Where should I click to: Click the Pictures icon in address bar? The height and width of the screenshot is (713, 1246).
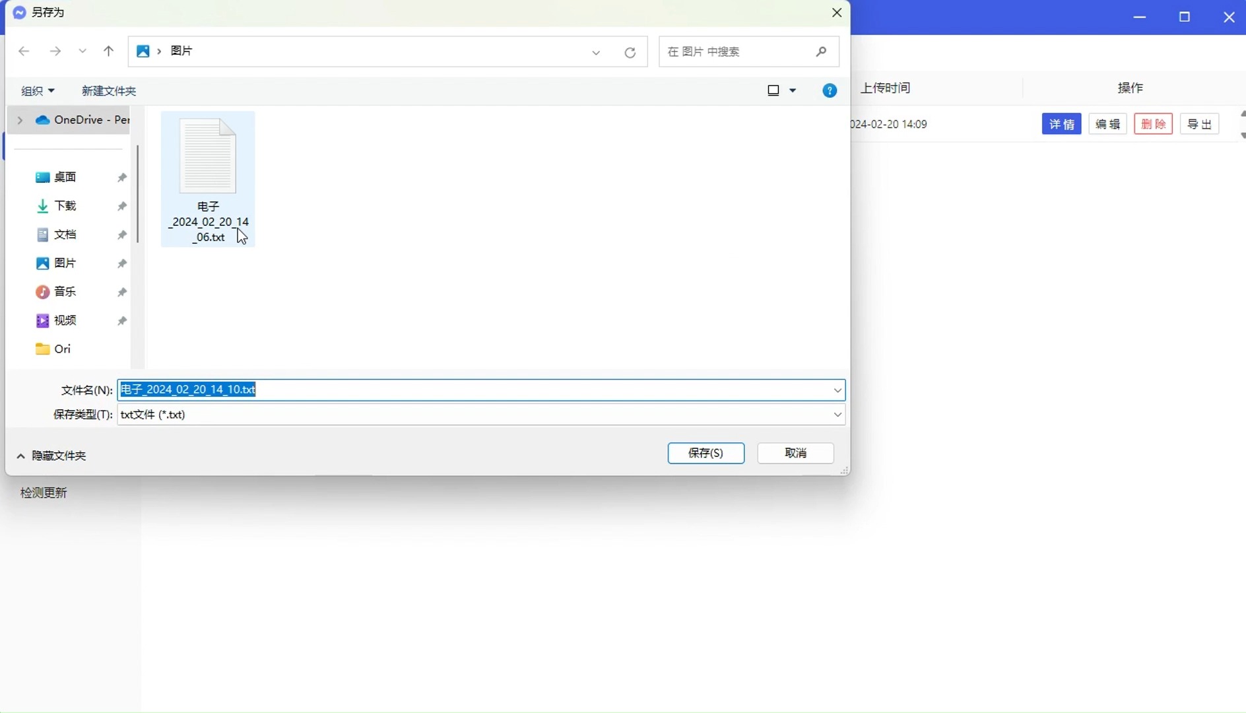tap(143, 51)
